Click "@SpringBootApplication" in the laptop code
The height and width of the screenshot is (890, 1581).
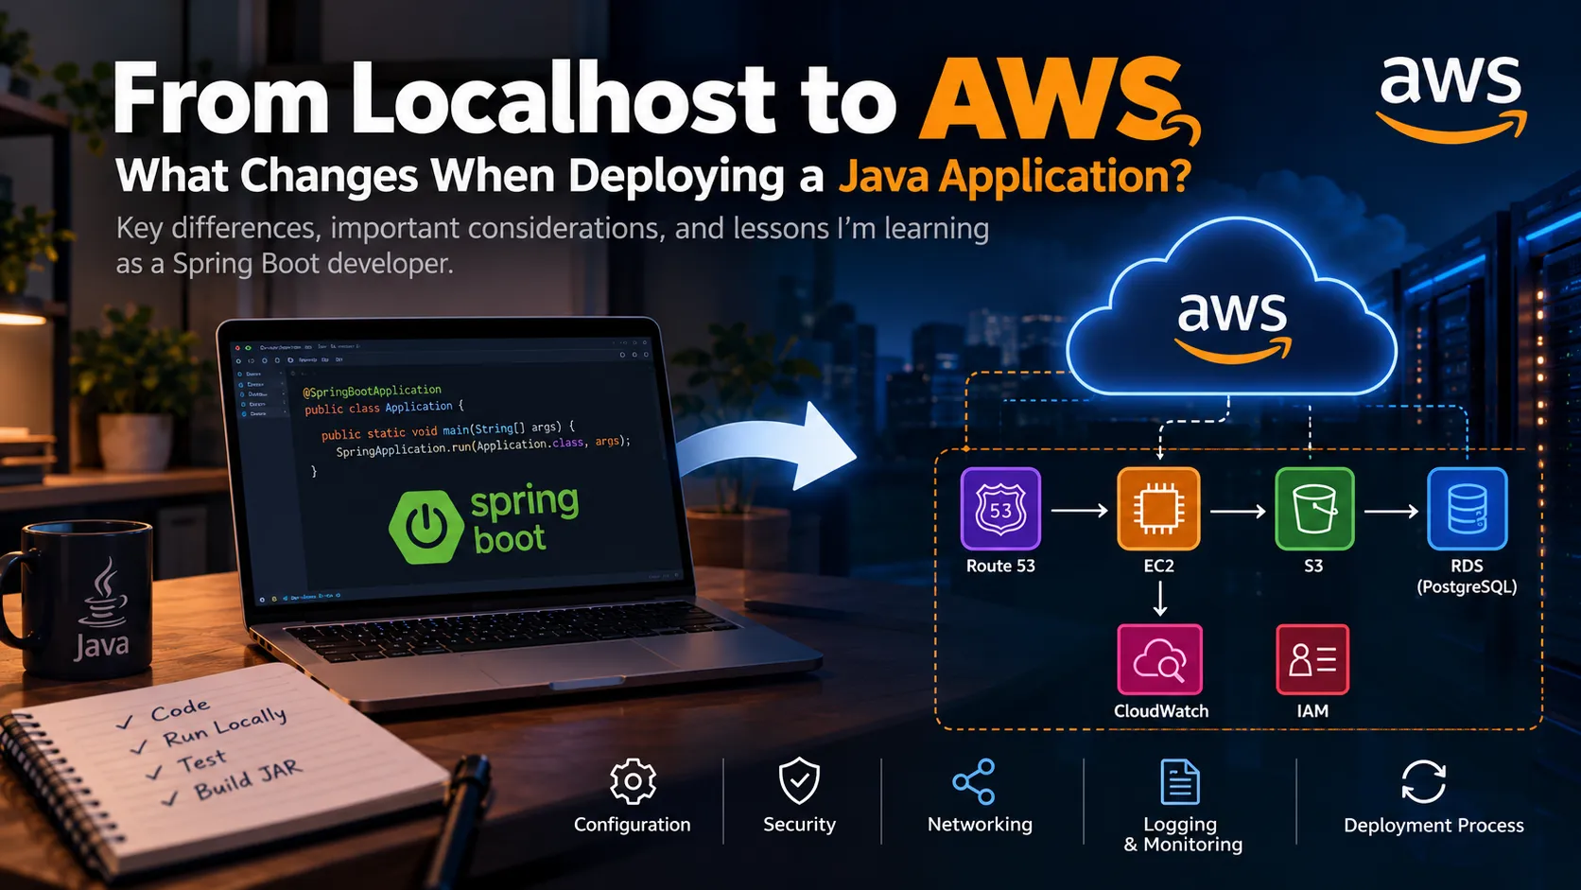(x=372, y=391)
